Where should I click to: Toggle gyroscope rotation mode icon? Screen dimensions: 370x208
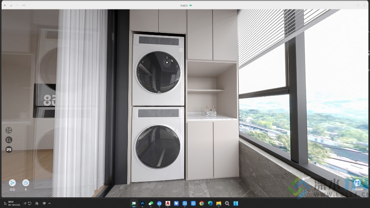click(9, 140)
